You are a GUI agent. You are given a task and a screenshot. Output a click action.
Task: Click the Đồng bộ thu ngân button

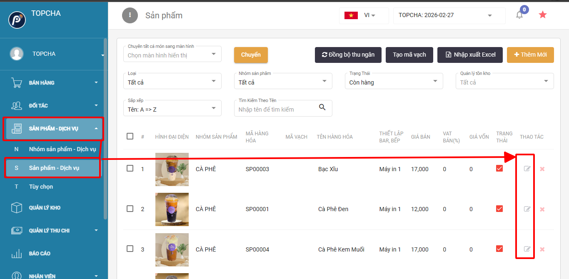[x=348, y=55]
